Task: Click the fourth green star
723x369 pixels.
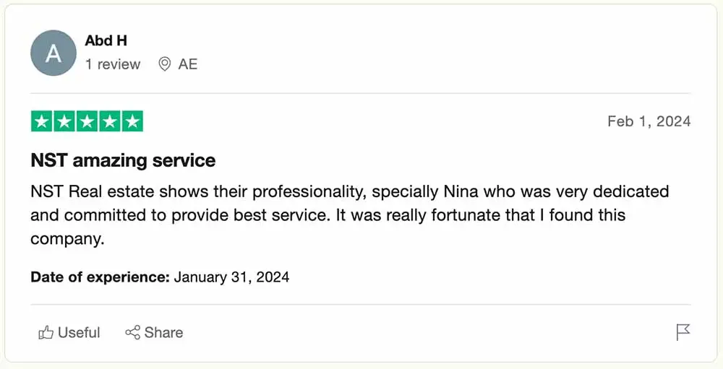Action: coord(109,122)
